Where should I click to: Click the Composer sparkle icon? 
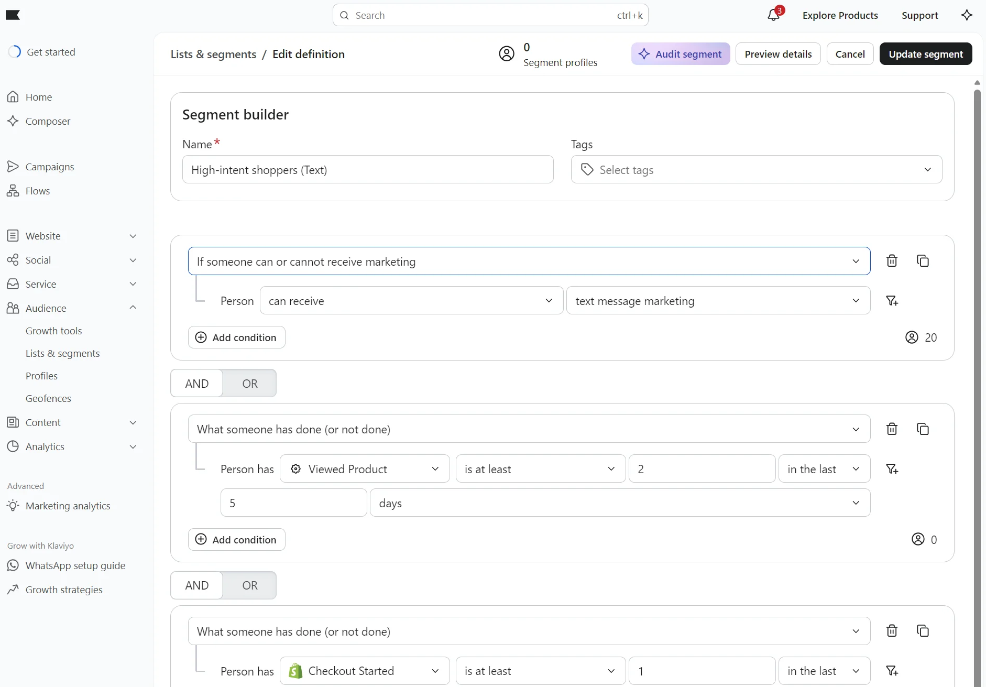pos(13,121)
